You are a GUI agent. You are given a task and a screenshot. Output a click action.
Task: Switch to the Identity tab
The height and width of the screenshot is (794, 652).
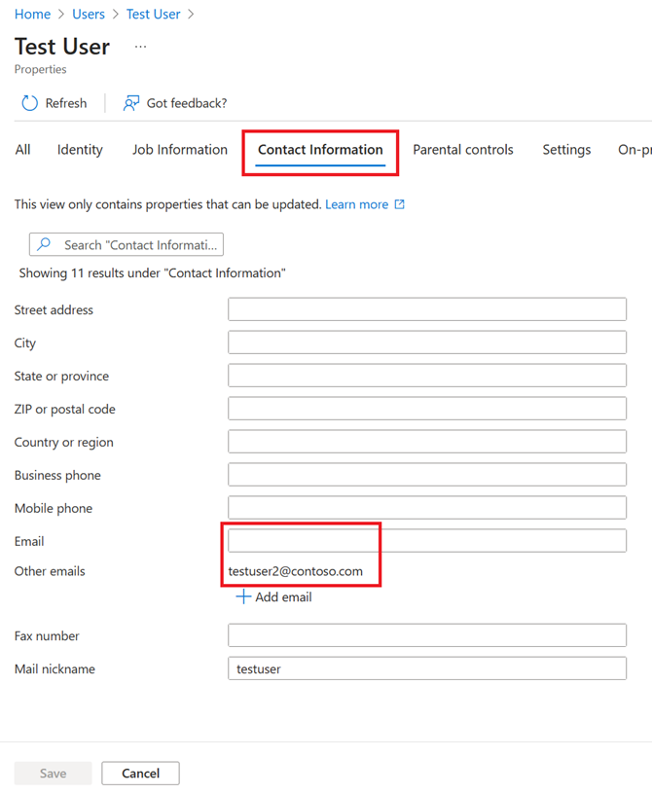click(80, 150)
